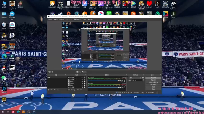Move selected scene down with the arrow
Viewport: 204px width, 114px height.
click(x=58, y=90)
